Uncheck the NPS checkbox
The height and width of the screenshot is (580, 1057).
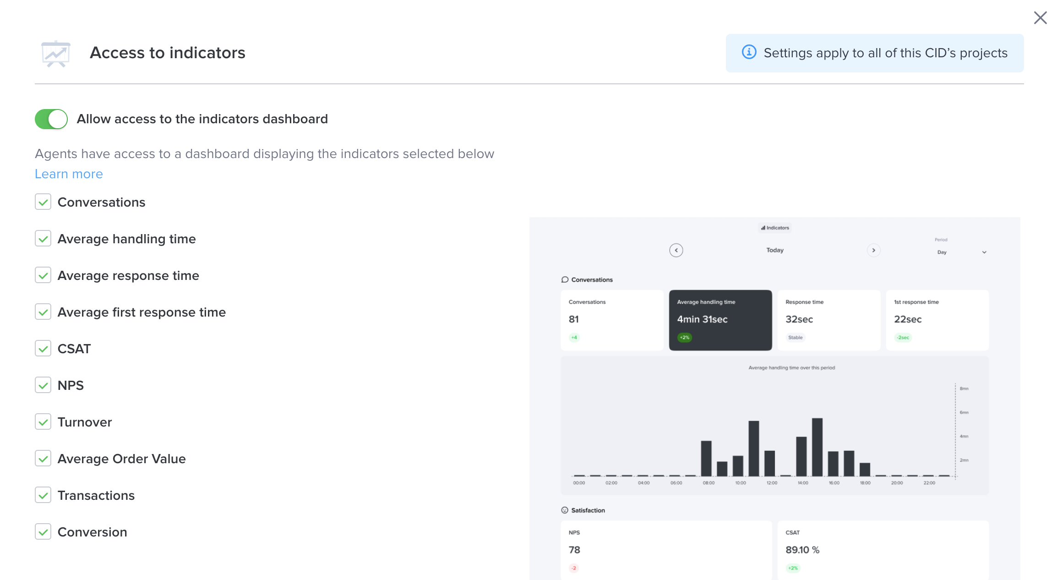(43, 385)
